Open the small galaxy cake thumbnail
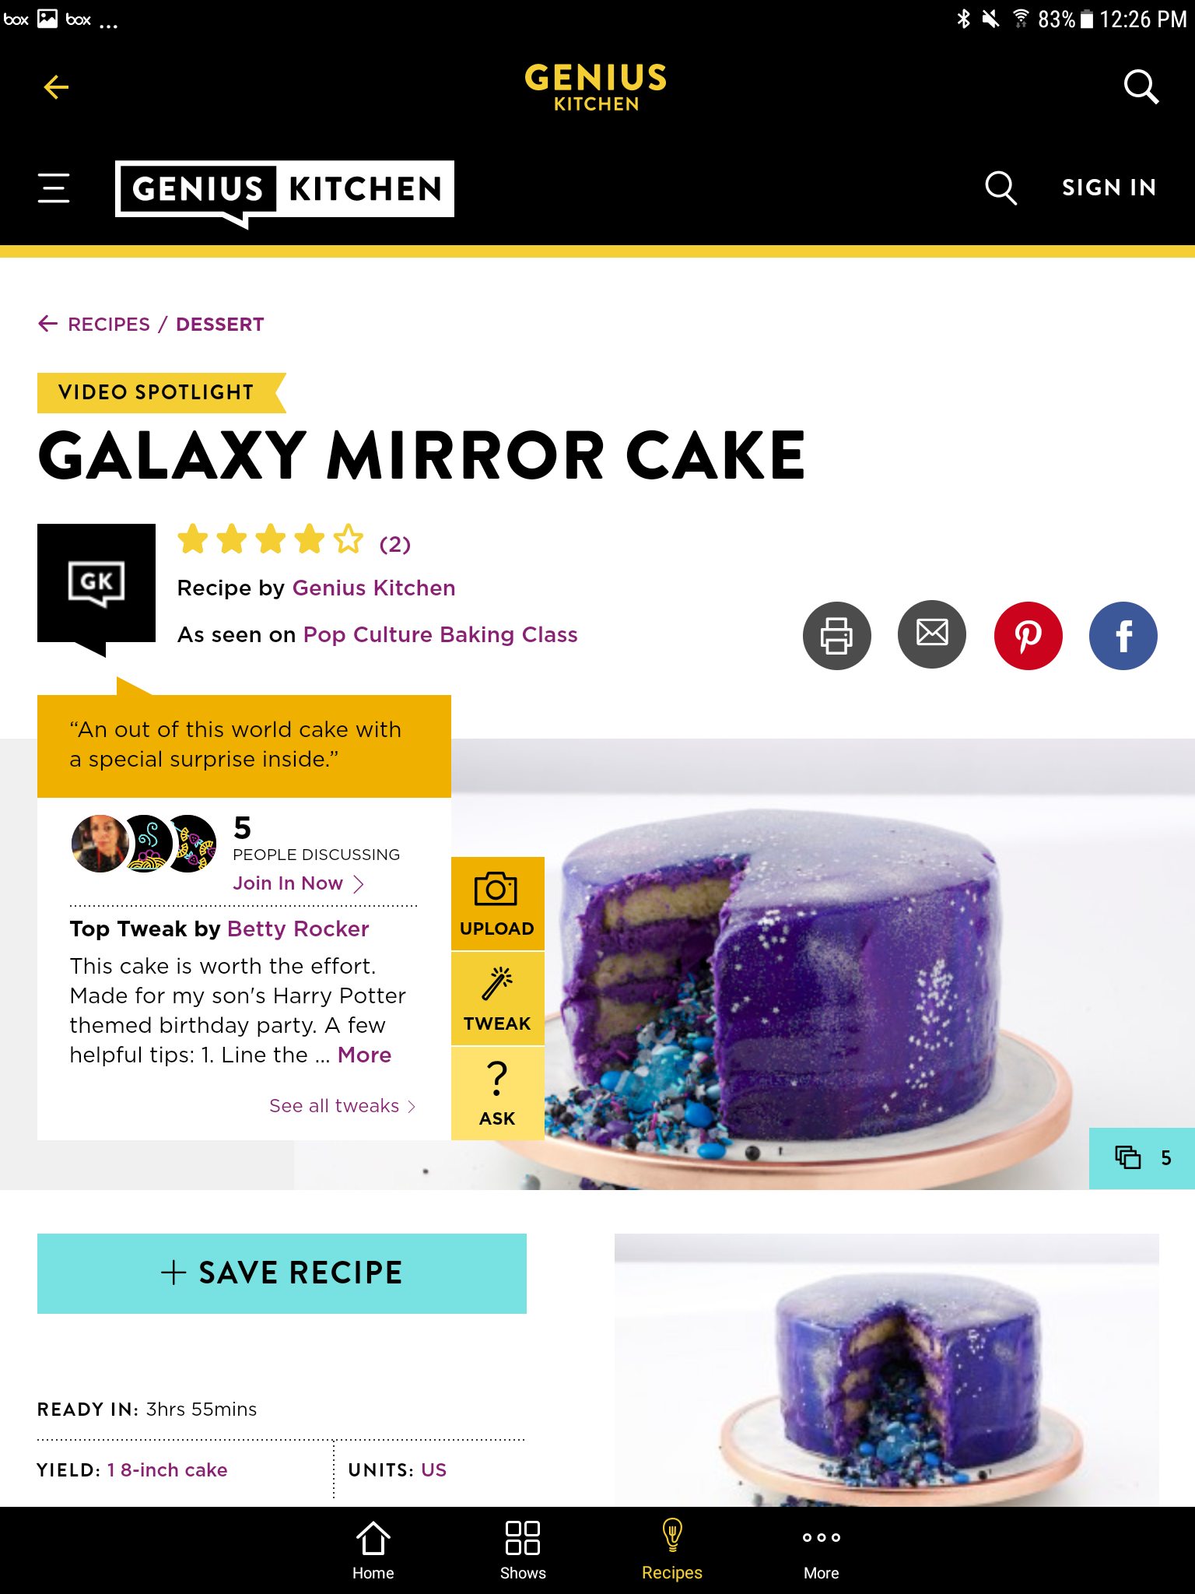The width and height of the screenshot is (1195, 1594). [887, 1370]
